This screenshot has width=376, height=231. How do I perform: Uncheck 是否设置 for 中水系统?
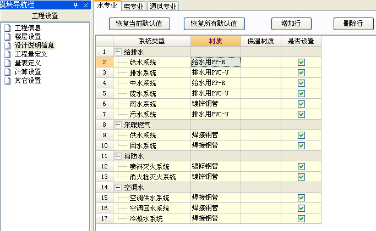click(301, 83)
